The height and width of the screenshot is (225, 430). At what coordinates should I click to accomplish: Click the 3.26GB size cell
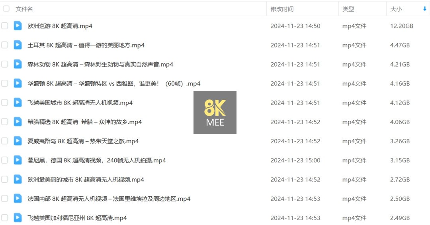point(400,141)
